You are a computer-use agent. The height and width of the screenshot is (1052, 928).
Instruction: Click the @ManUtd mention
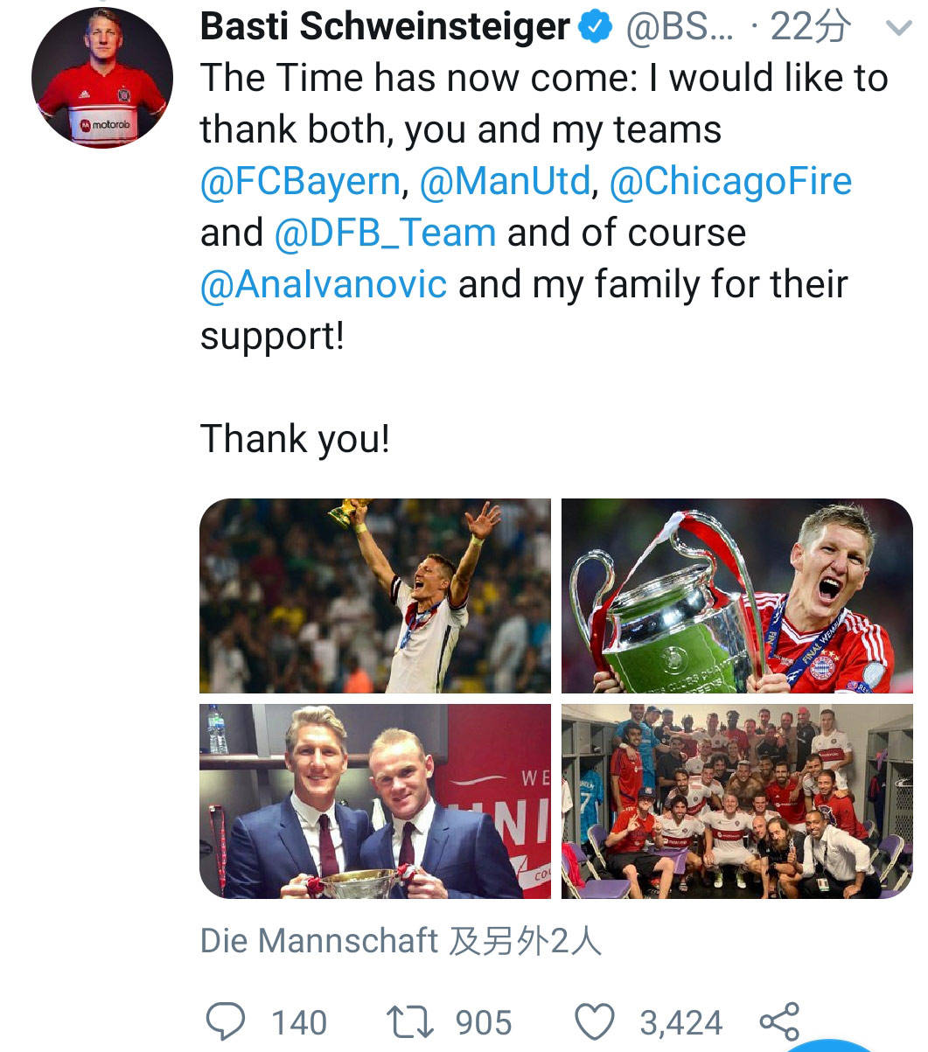click(x=505, y=181)
